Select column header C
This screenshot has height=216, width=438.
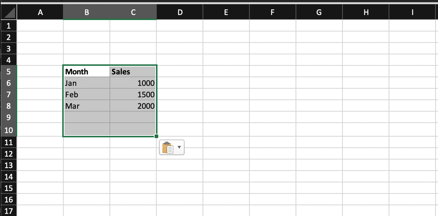pos(133,12)
